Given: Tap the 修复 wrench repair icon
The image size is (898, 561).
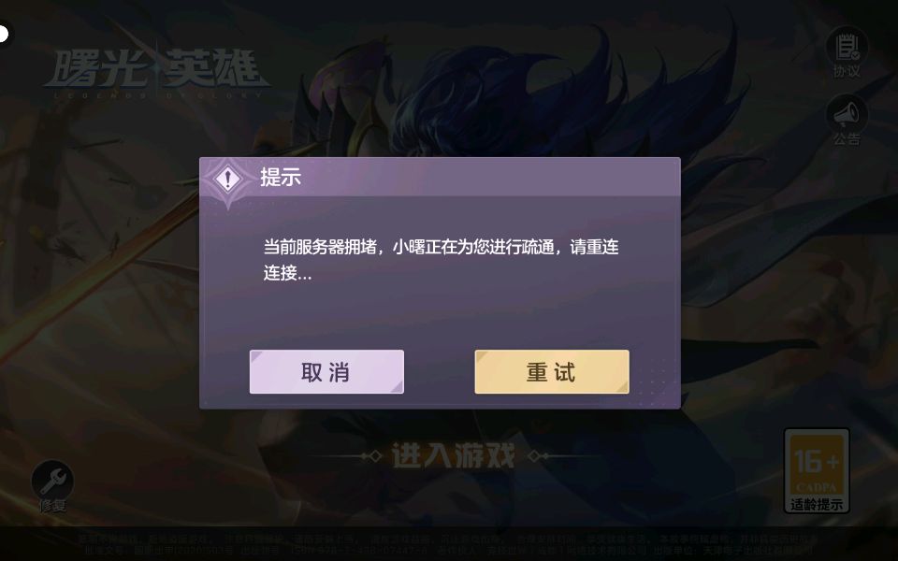Looking at the screenshot, I should (x=52, y=481).
